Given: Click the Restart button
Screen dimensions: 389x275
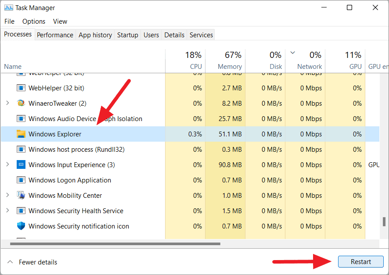Looking at the screenshot, I should (x=361, y=261).
